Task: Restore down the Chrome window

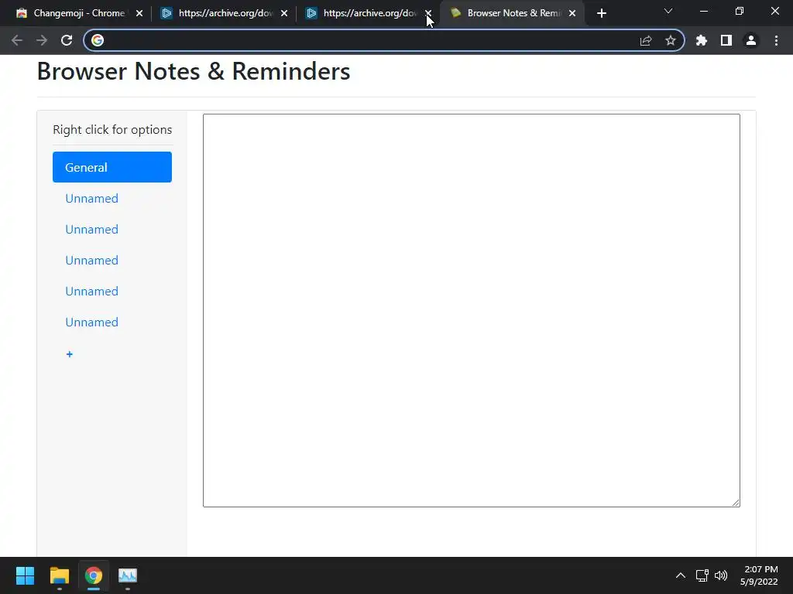Action: point(740,11)
